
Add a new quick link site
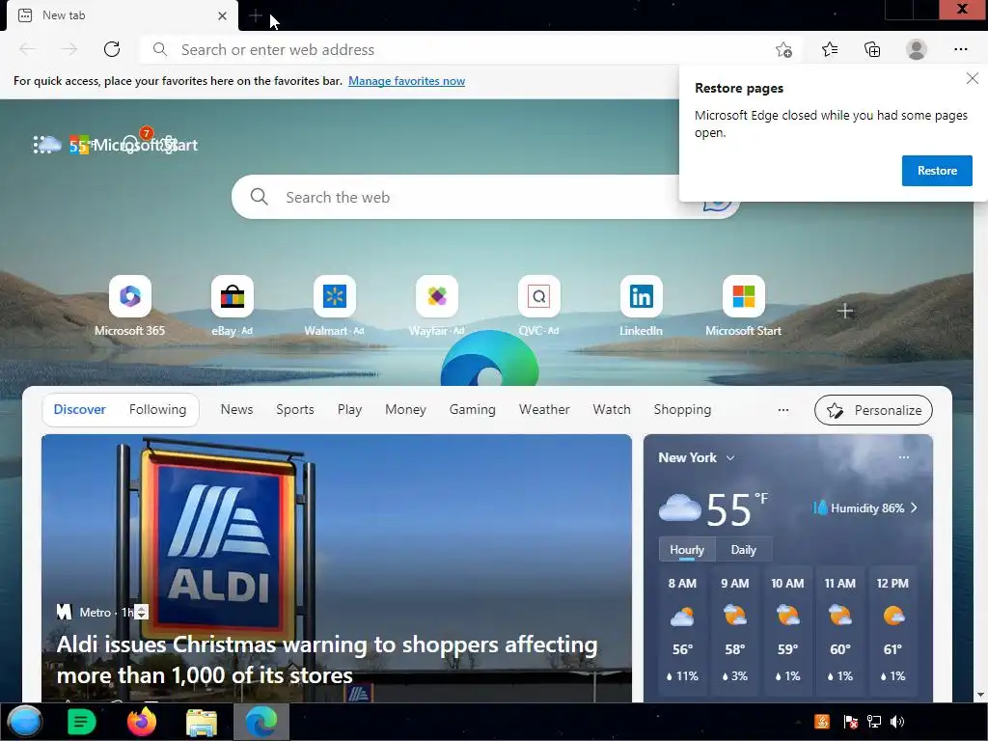coord(845,311)
